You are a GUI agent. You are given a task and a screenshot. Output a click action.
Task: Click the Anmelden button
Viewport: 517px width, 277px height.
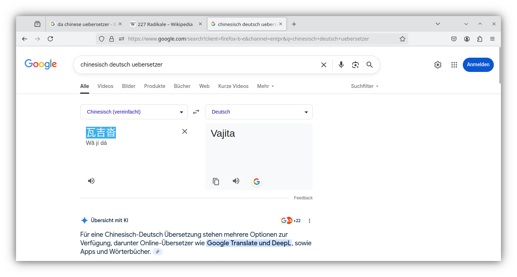[x=478, y=64]
